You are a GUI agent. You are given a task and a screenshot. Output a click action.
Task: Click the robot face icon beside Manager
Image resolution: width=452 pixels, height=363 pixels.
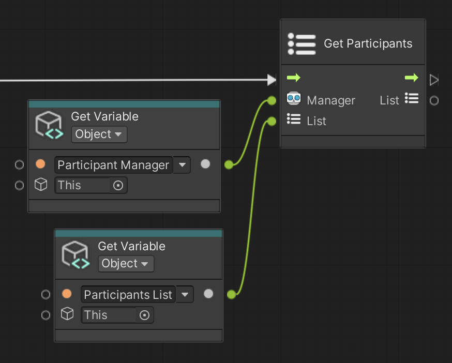pyautogui.click(x=294, y=99)
